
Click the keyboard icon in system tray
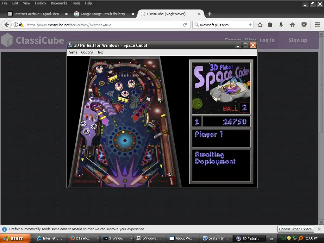coord(271,239)
